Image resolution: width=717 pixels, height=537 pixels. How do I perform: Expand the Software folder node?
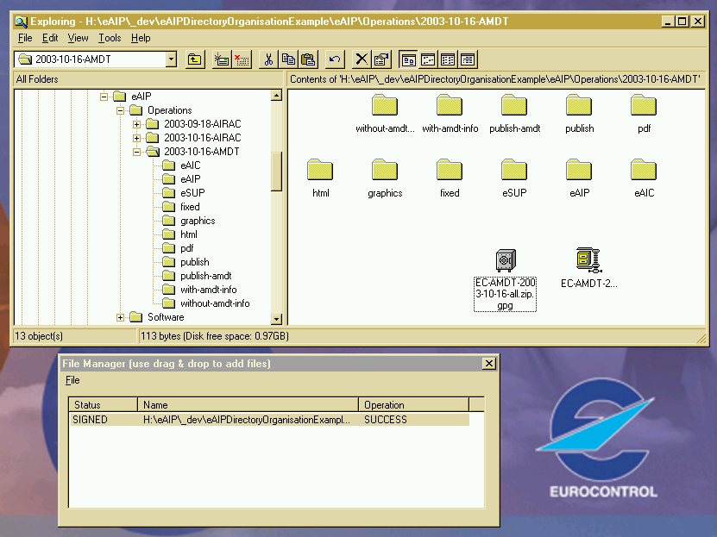tap(120, 317)
